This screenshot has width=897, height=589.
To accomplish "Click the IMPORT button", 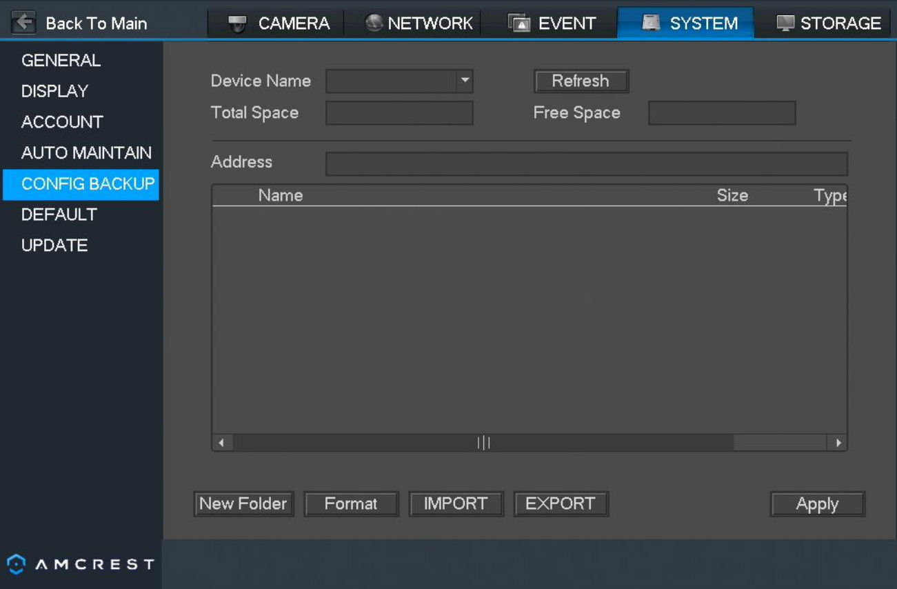I will (456, 504).
